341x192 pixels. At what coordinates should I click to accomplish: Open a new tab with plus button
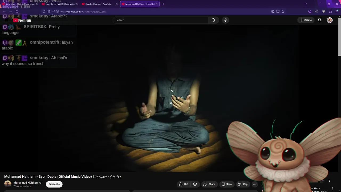pos(163,4)
